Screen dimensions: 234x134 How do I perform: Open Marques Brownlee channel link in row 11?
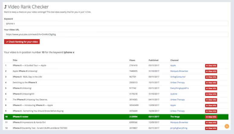(179, 122)
